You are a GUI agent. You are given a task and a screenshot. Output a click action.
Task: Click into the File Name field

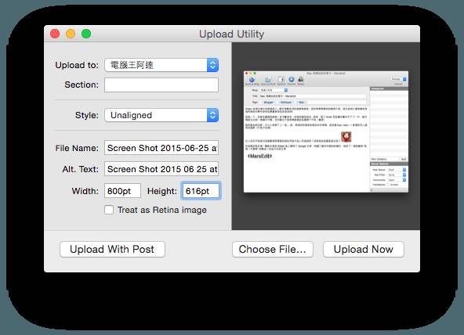tap(161, 148)
